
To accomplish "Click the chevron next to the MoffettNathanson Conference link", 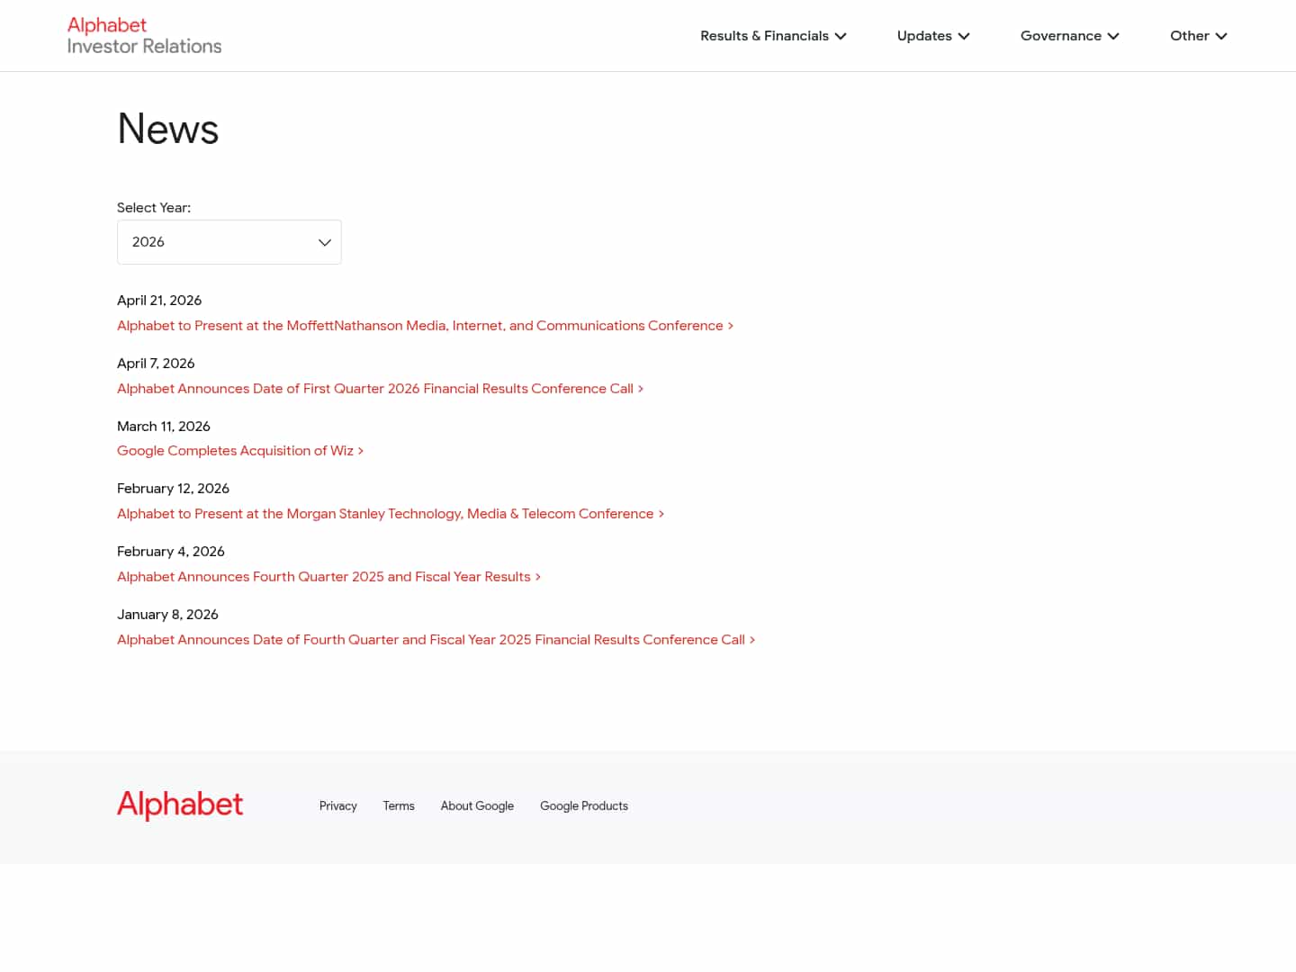I will tap(730, 326).
